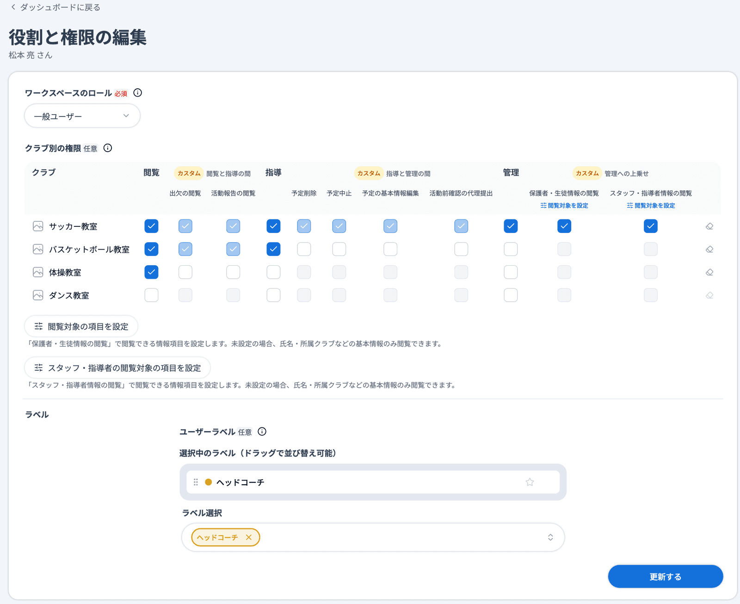This screenshot has height=604, width=740.
Task: Click the info icon beside ワークスペースのロール
Action: coord(138,93)
